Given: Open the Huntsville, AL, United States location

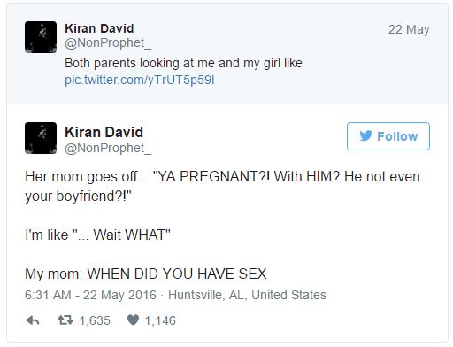Looking at the screenshot, I should click(247, 295).
